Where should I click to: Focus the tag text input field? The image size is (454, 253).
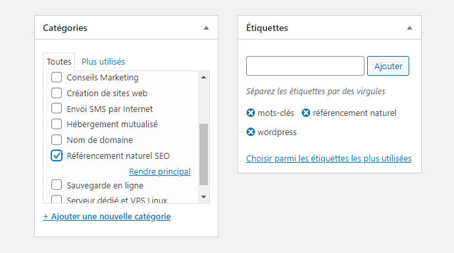coord(305,66)
